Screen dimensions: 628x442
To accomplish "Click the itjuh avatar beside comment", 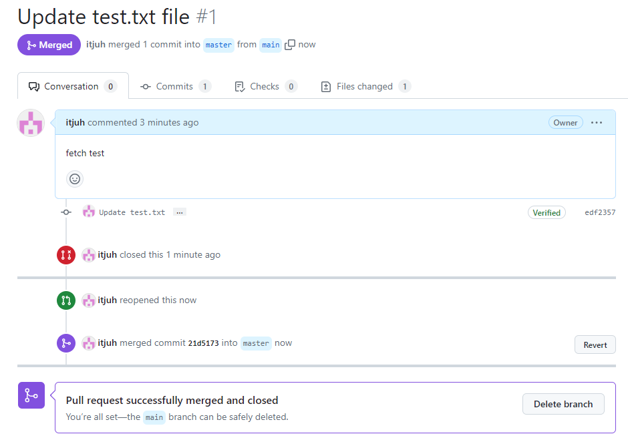I will pos(31,123).
